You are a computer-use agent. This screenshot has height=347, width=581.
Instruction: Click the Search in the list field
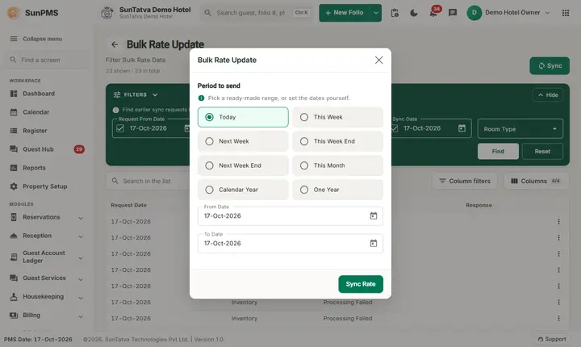[148, 181]
